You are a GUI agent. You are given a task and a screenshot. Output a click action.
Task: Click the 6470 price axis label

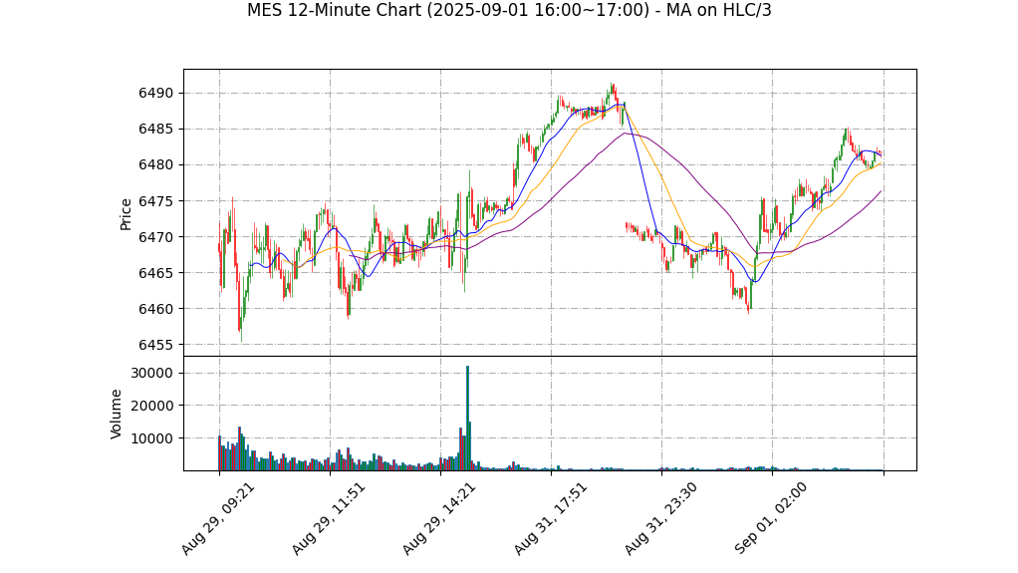tap(156, 237)
